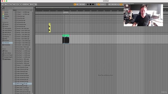Click the Add Folder link
This screenshot has width=168, height=94.
(8, 59)
